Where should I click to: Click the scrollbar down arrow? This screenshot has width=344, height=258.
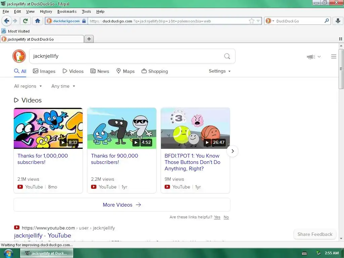[341, 239]
